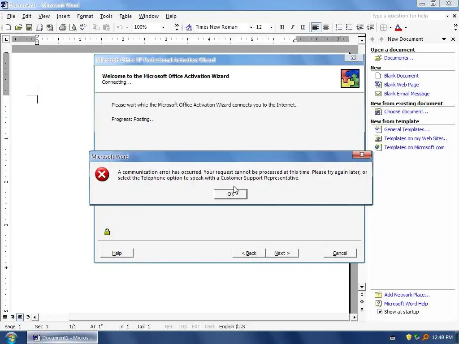Click the wizard Back button
459x344 pixels.
coord(249,253)
